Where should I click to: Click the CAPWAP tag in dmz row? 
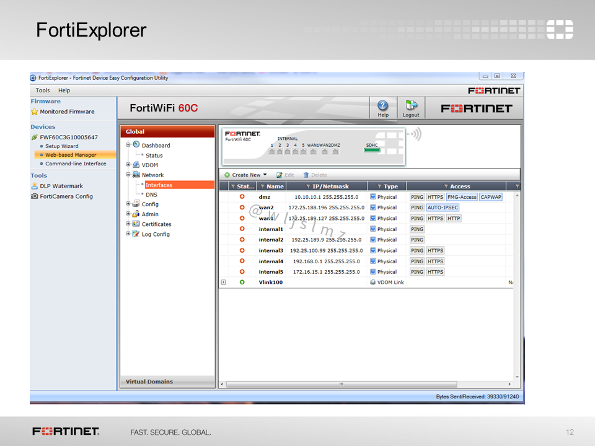491,197
